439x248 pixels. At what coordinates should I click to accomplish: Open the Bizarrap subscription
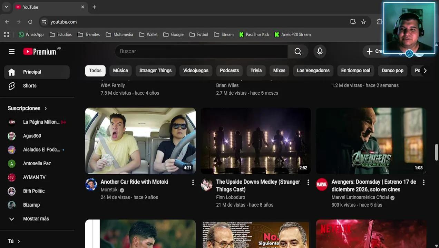point(37,205)
